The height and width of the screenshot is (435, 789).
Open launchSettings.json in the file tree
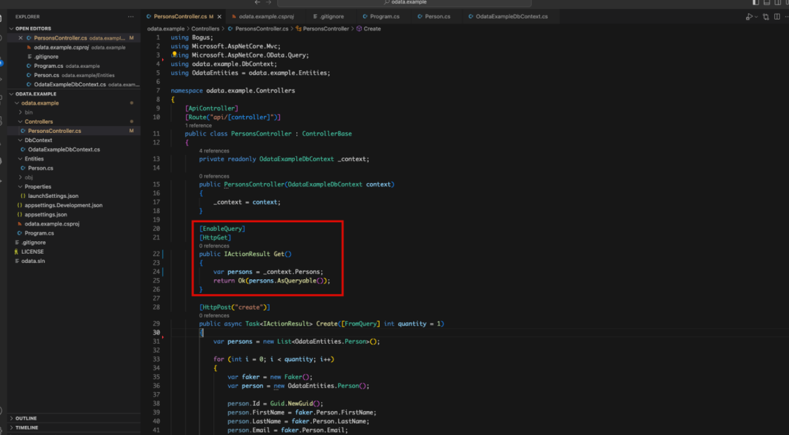coord(53,196)
